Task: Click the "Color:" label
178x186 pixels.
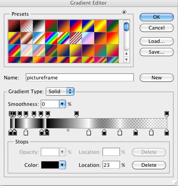Action: point(31,165)
